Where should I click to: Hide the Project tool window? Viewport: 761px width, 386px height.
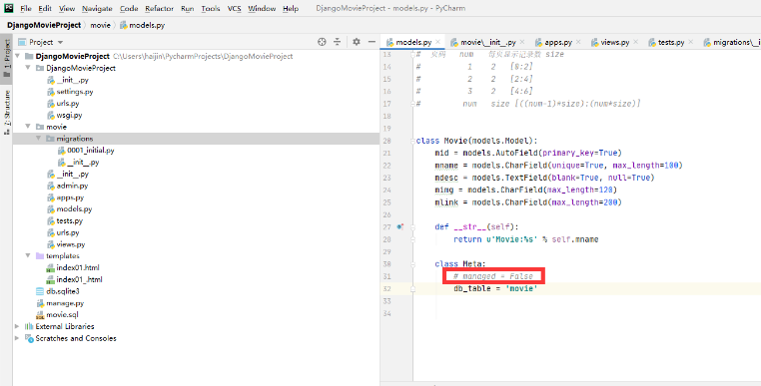pyautogui.click(x=372, y=42)
